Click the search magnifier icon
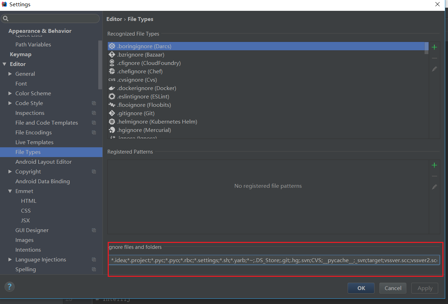Image resolution: width=448 pixels, height=304 pixels. point(6,18)
